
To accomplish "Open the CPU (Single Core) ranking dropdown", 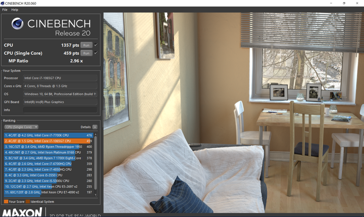I will tap(21, 127).
